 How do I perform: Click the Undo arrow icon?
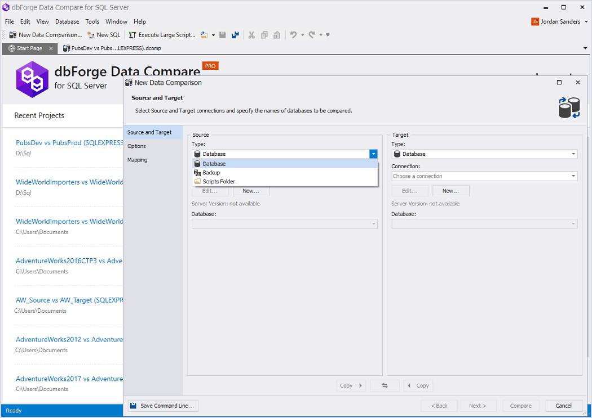(293, 35)
